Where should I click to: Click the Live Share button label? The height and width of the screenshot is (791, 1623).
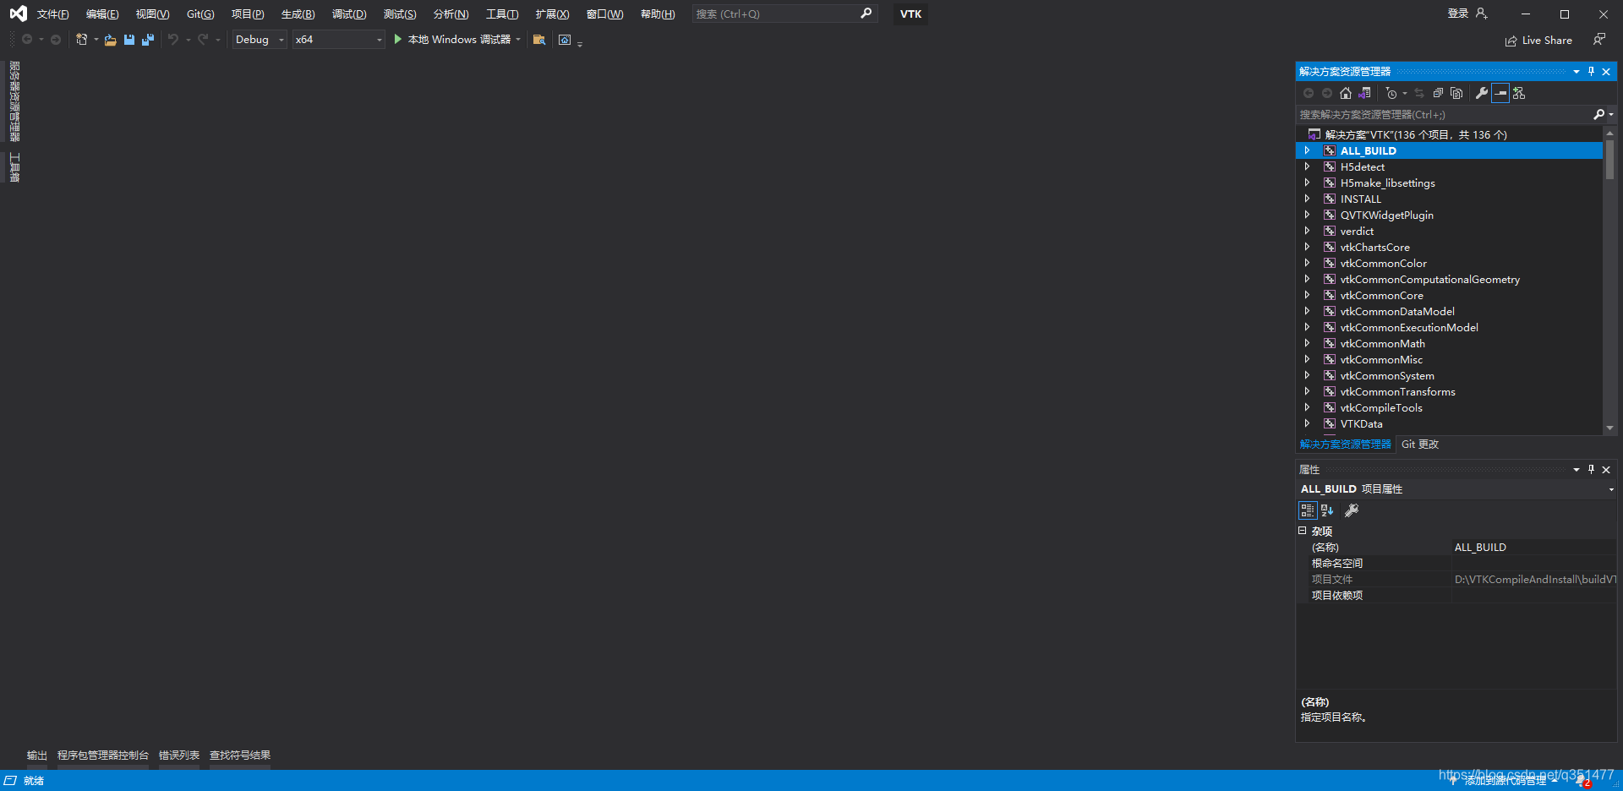pyautogui.click(x=1547, y=41)
